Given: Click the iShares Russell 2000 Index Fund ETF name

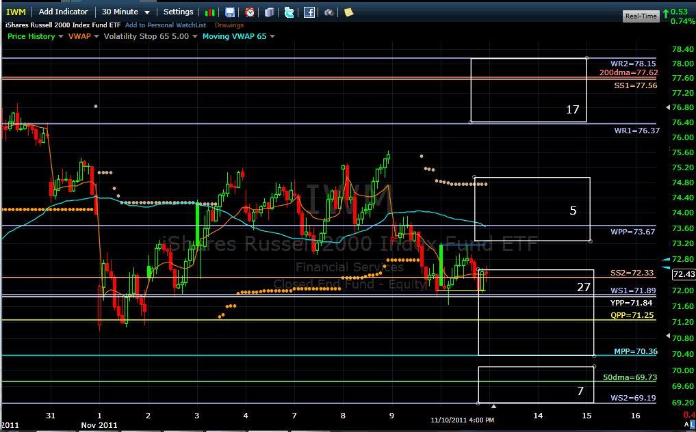Looking at the screenshot, I should [63, 25].
